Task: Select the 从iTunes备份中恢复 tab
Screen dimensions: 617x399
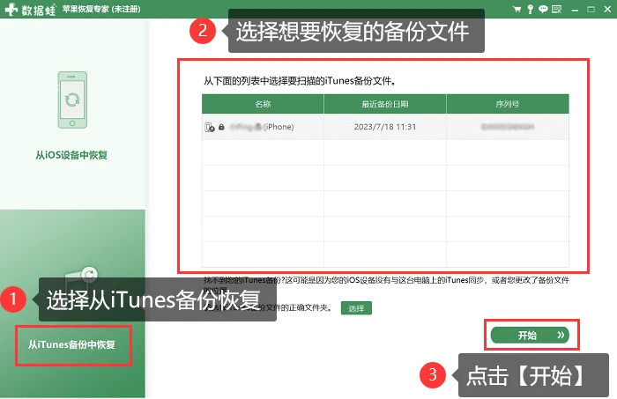Action: click(x=73, y=345)
